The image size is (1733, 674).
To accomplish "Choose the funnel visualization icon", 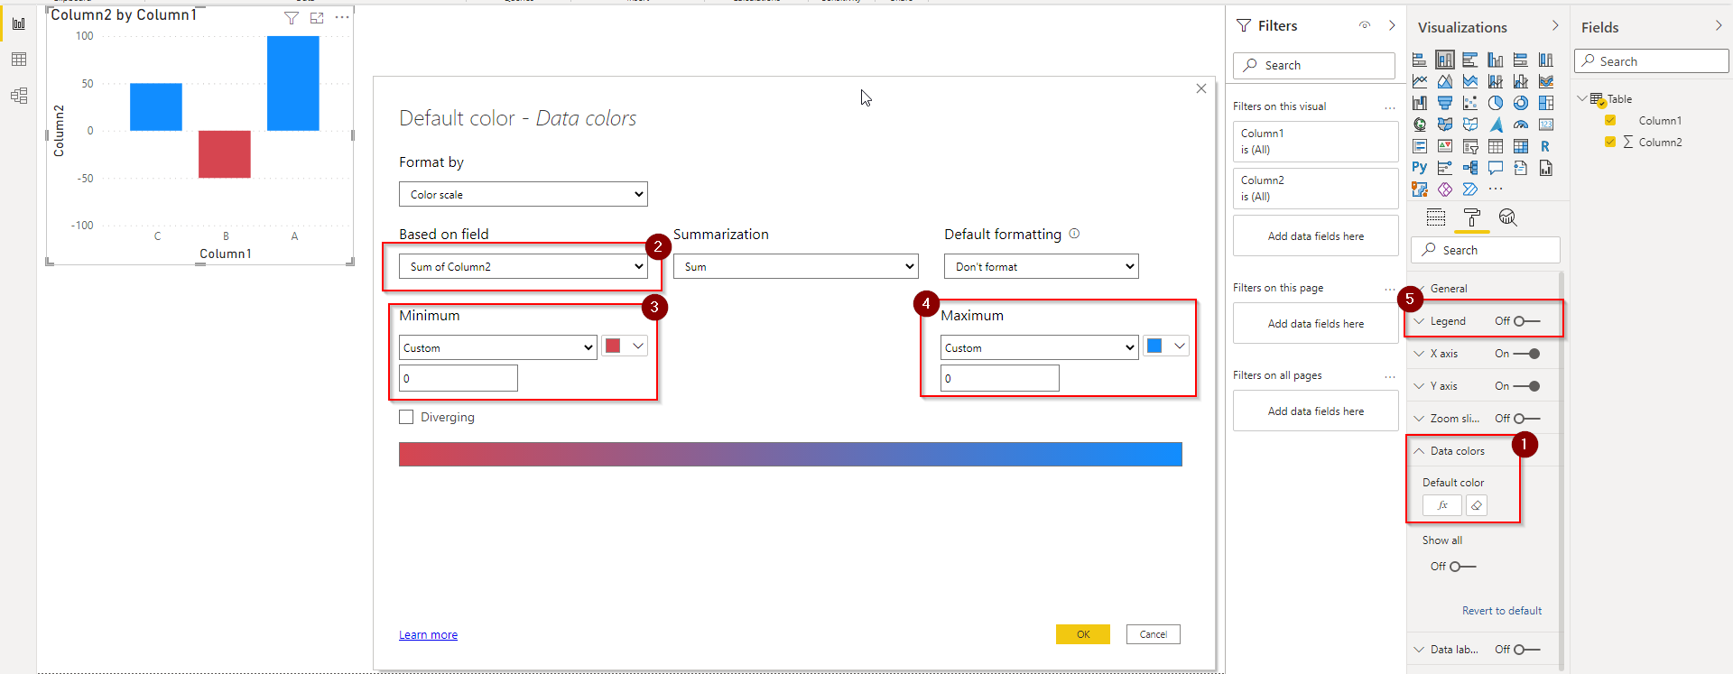I will click(1445, 103).
